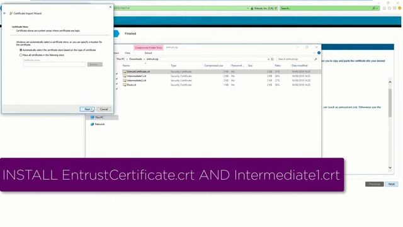Click the Entrust page scrollbar up arrow

coord(390,82)
